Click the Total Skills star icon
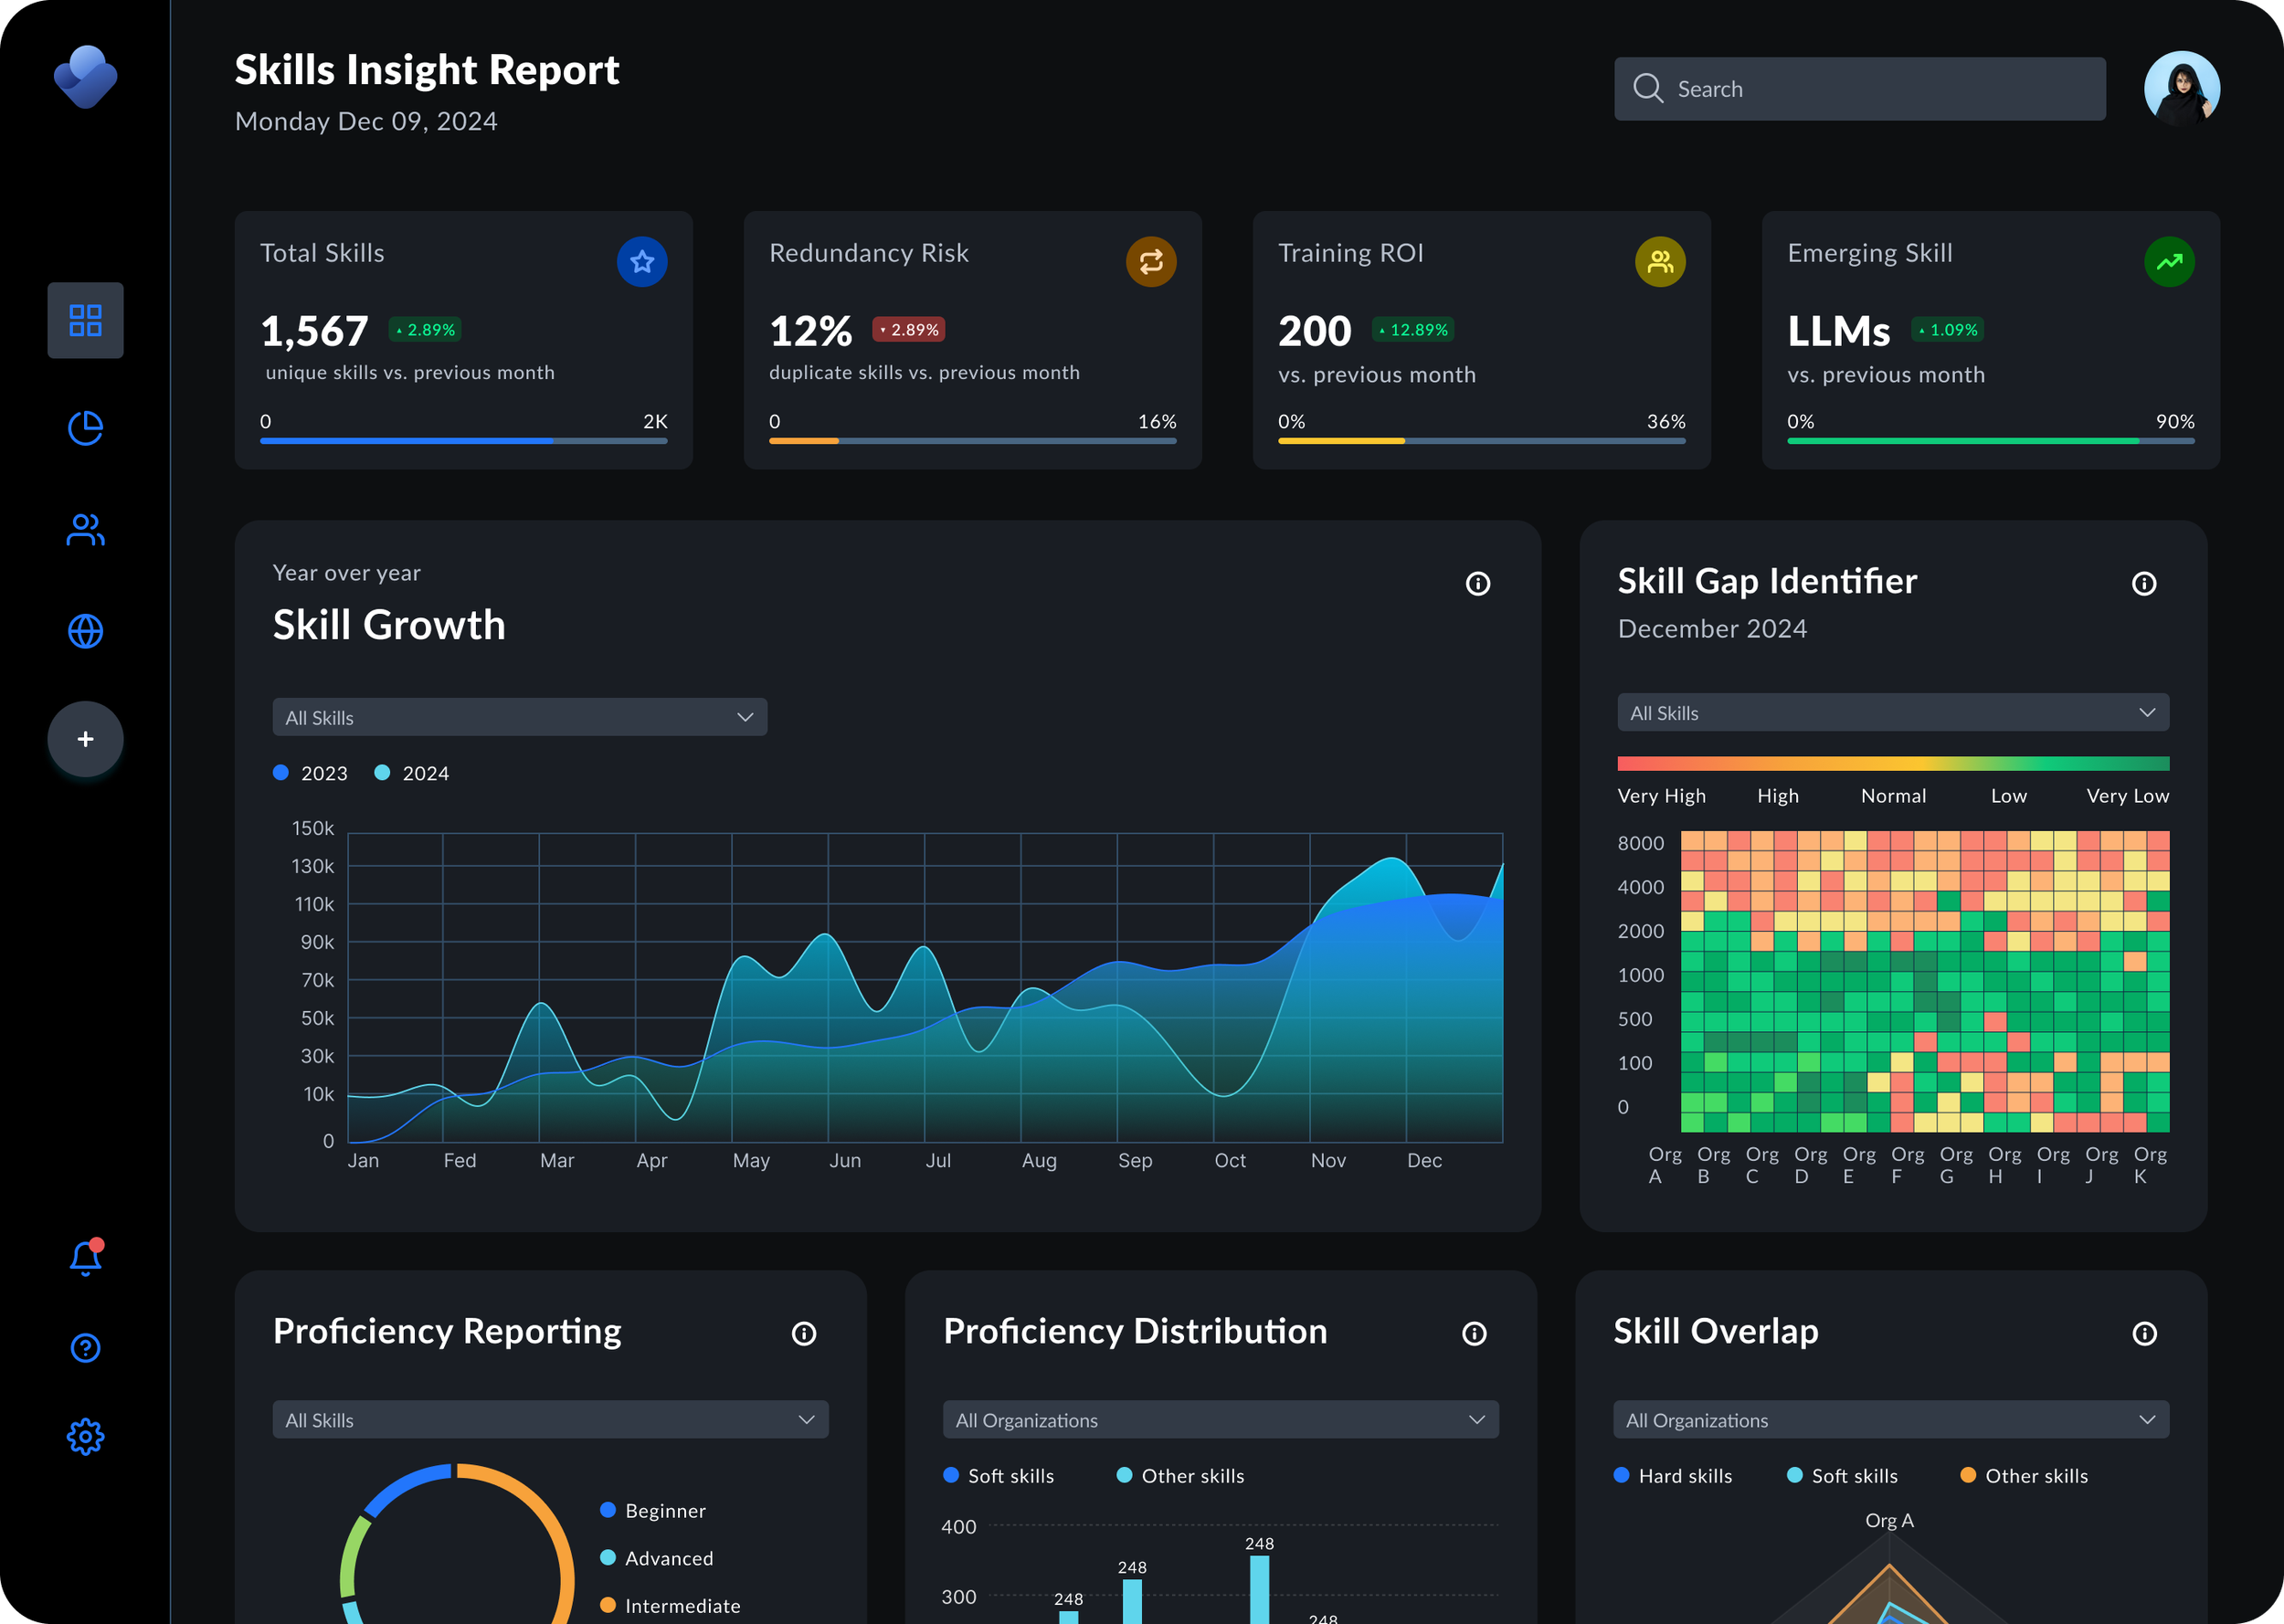Viewport: 2284px width, 1624px height. (x=642, y=261)
